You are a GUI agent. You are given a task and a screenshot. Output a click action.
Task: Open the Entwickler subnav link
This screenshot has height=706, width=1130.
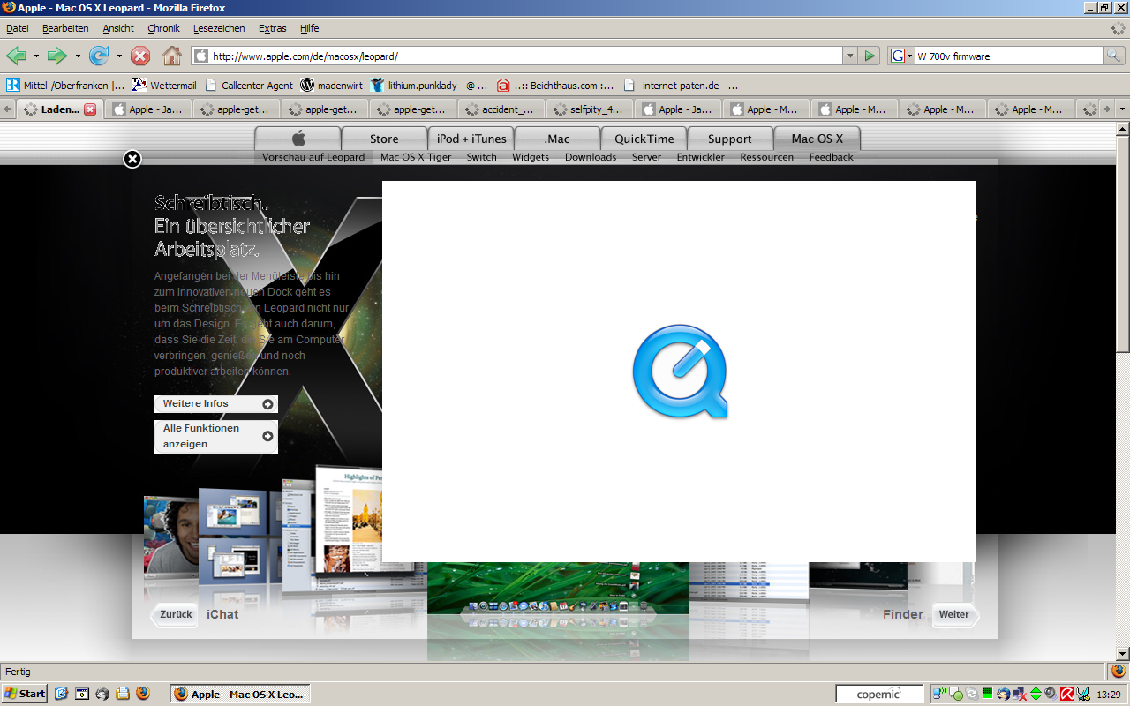pos(701,157)
